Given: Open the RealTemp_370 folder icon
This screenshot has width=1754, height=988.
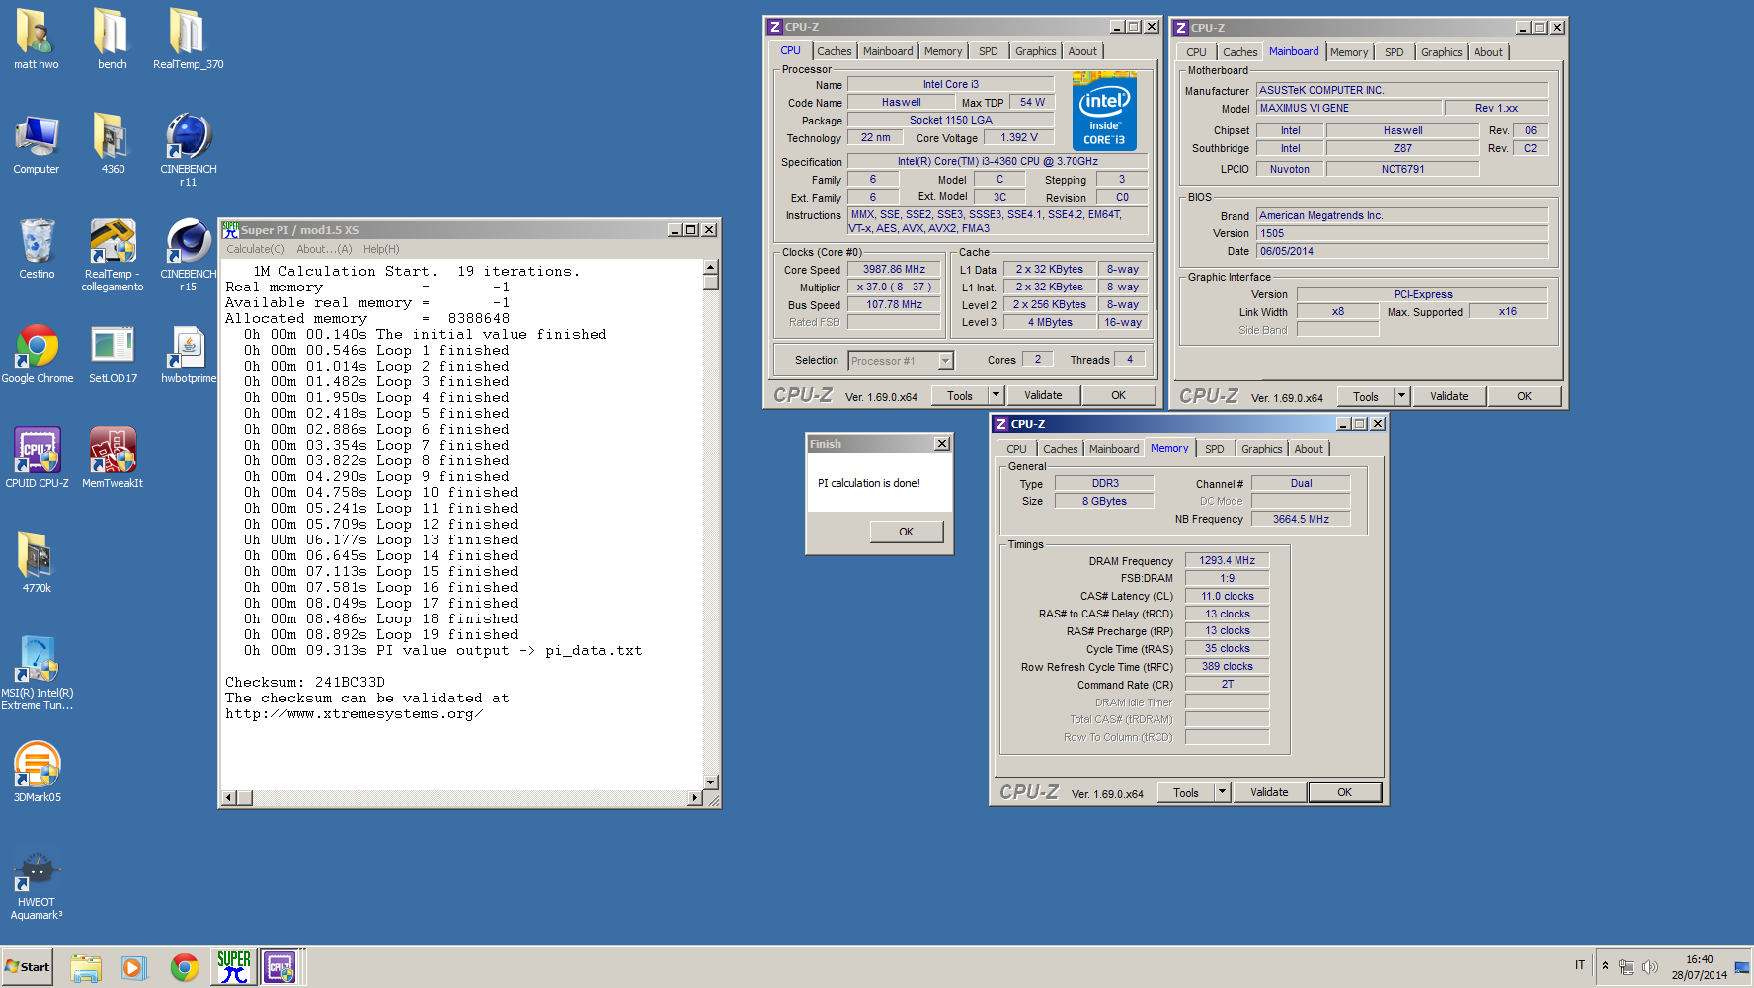Looking at the screenshot, I should tap(188, 40).
